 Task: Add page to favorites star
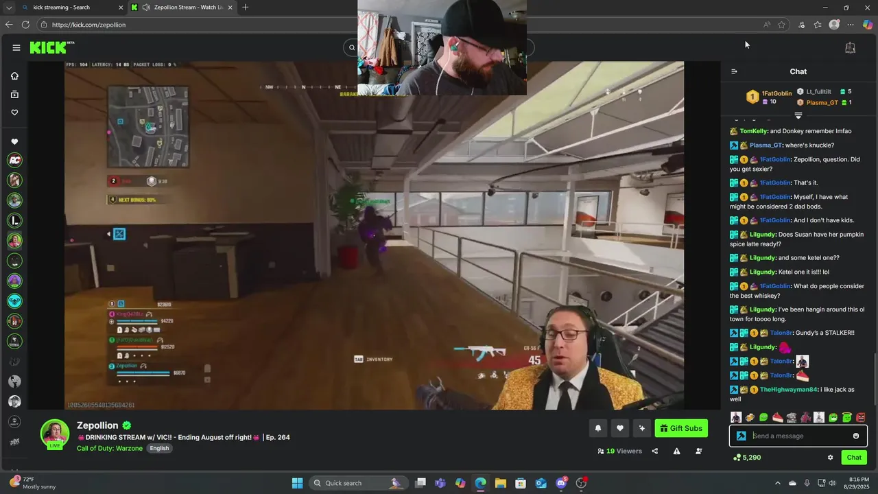point(781,25)
